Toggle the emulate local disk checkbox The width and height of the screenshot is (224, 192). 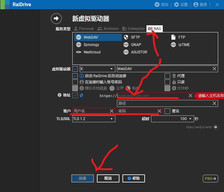pyautogui.click(x=75, y=88)
